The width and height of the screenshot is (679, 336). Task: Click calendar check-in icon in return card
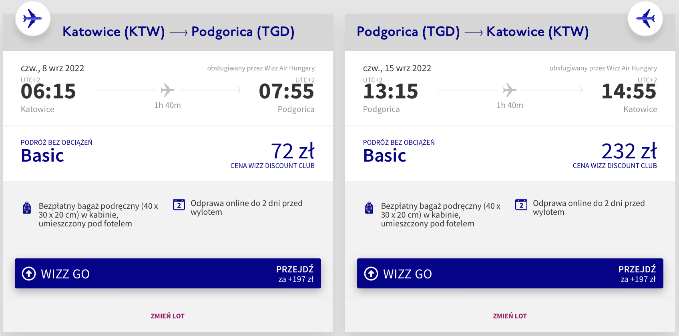tap(521, 204)
